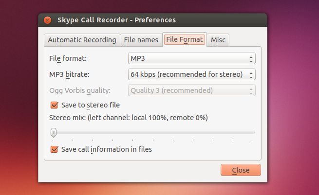Go to the Misc tab

click(218, 40)
